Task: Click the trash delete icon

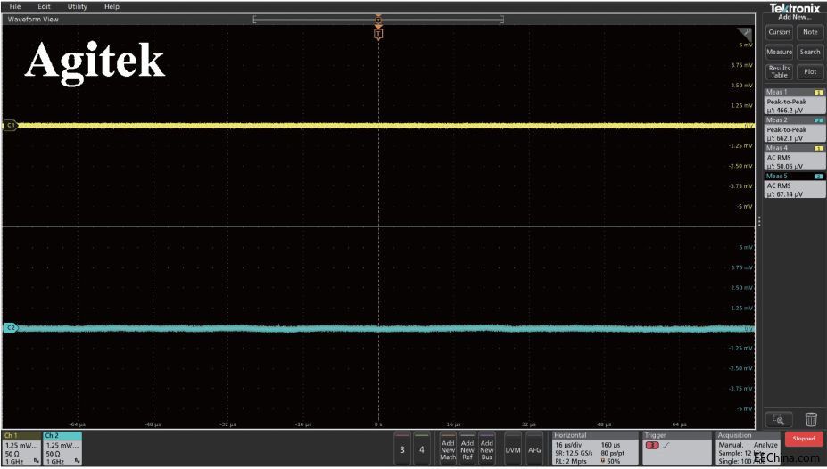Action: coord(811,419)
